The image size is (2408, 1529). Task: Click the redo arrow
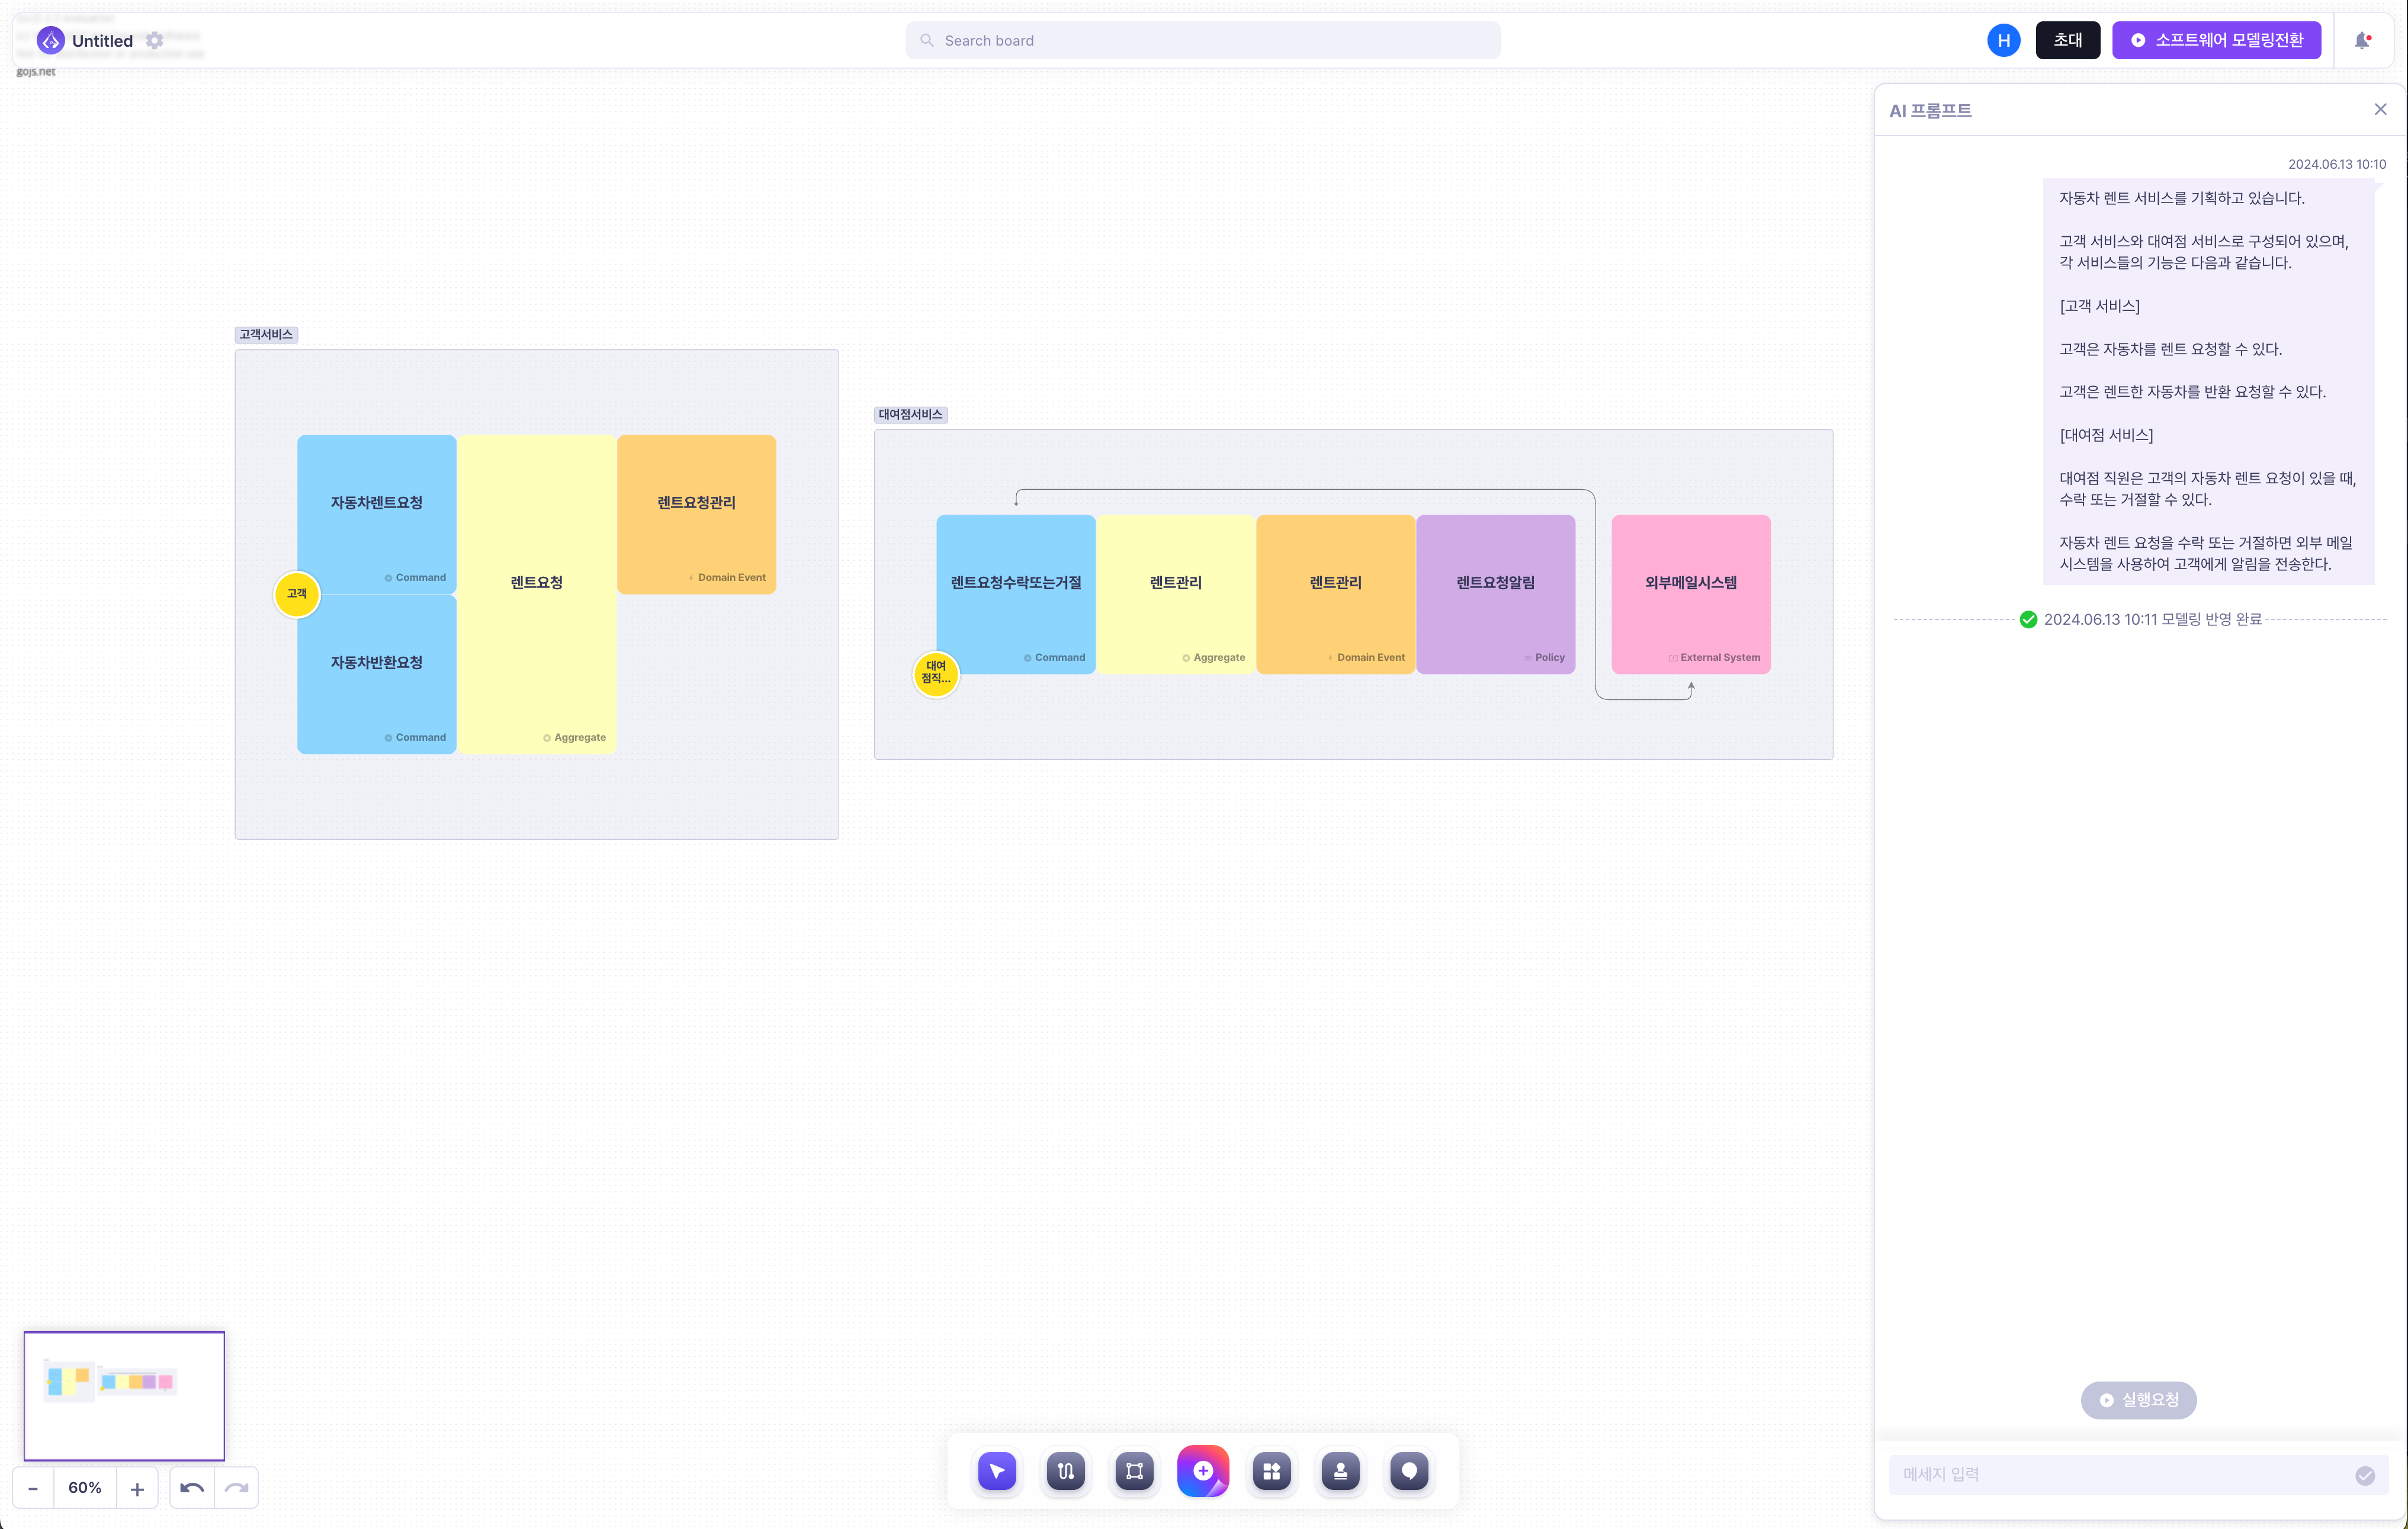point(237,1488)
